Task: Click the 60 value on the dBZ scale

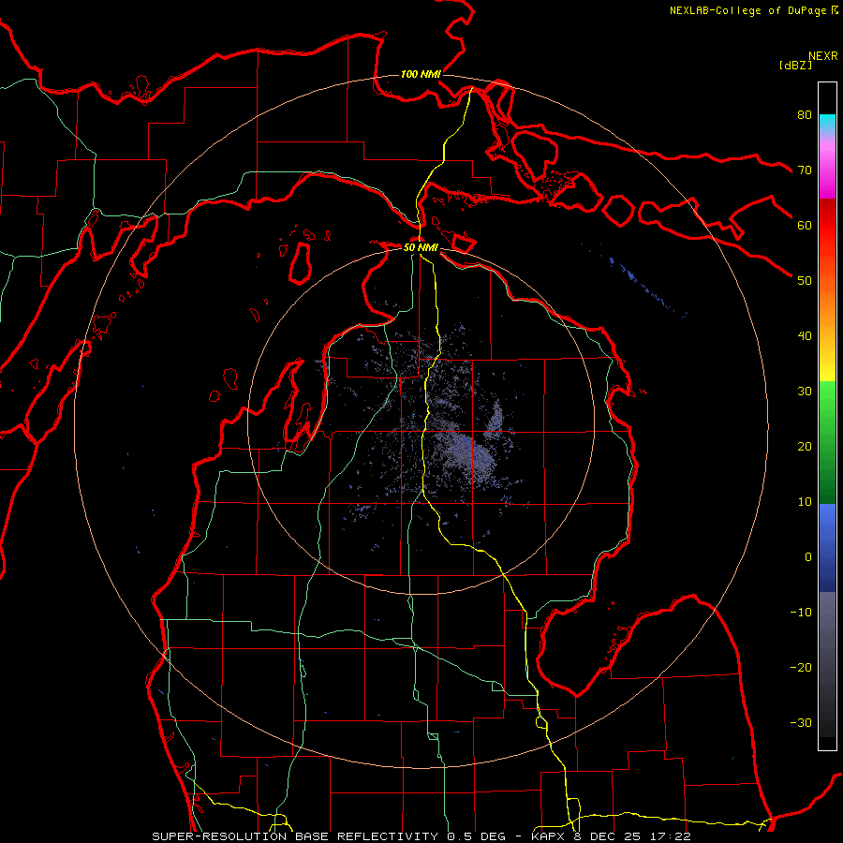Action: coord(805,225)
